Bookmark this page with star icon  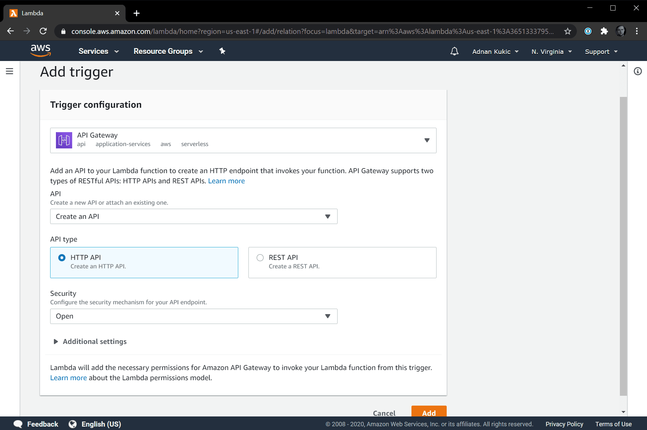pos(568,32)
